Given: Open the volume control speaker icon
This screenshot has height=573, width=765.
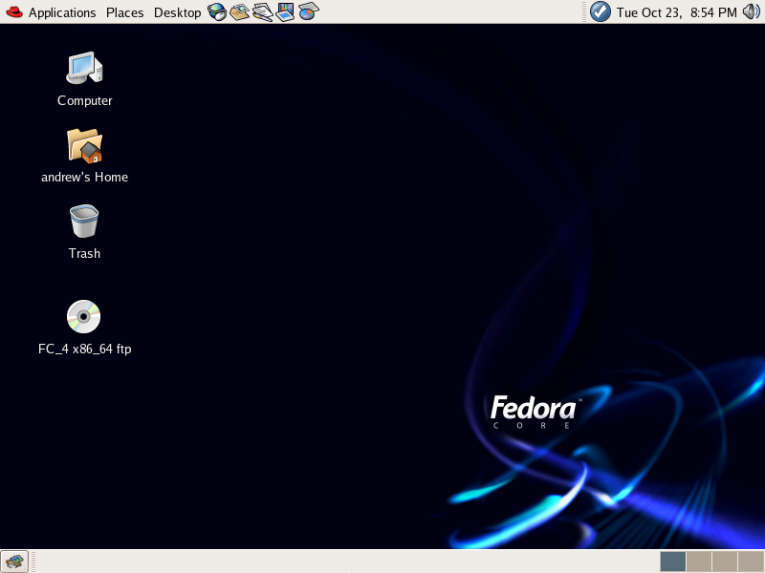Looking at the screenshot, I should [x=751, y=12].
